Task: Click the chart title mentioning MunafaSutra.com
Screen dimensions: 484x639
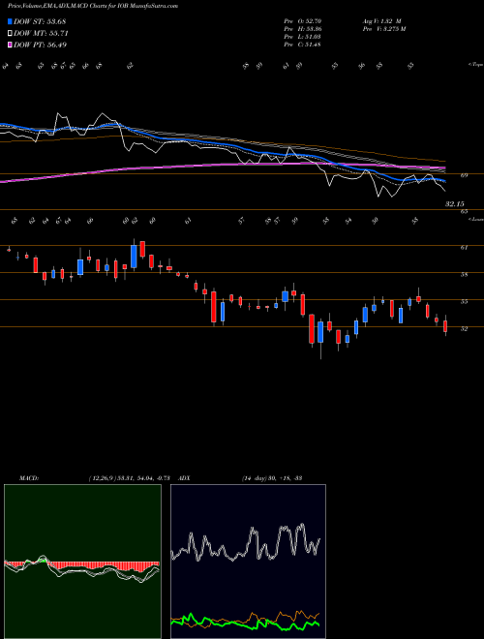Action: tap(93, 7)
